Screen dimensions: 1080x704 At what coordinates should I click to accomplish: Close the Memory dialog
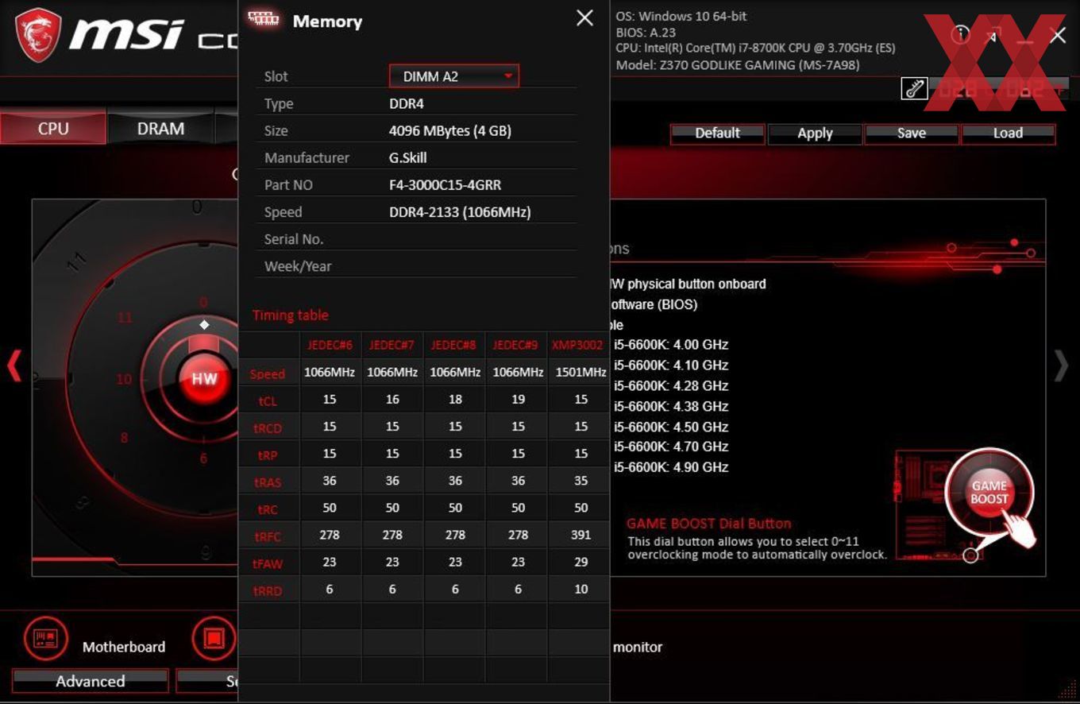(x=584, y=17)
